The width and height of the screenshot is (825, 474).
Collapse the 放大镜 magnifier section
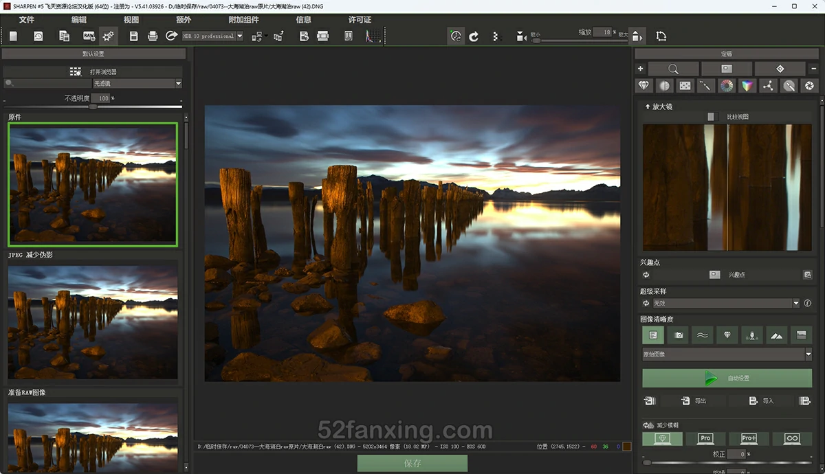[x=647, y=107]
